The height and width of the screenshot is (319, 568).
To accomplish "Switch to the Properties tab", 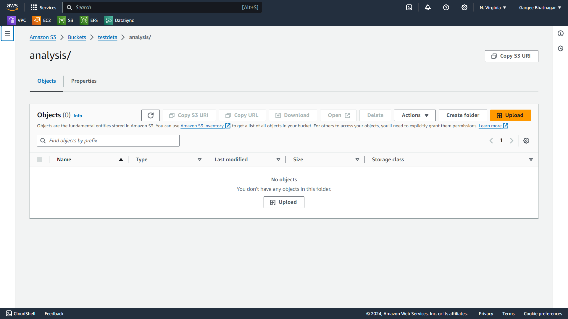I will tap(84, 81).
